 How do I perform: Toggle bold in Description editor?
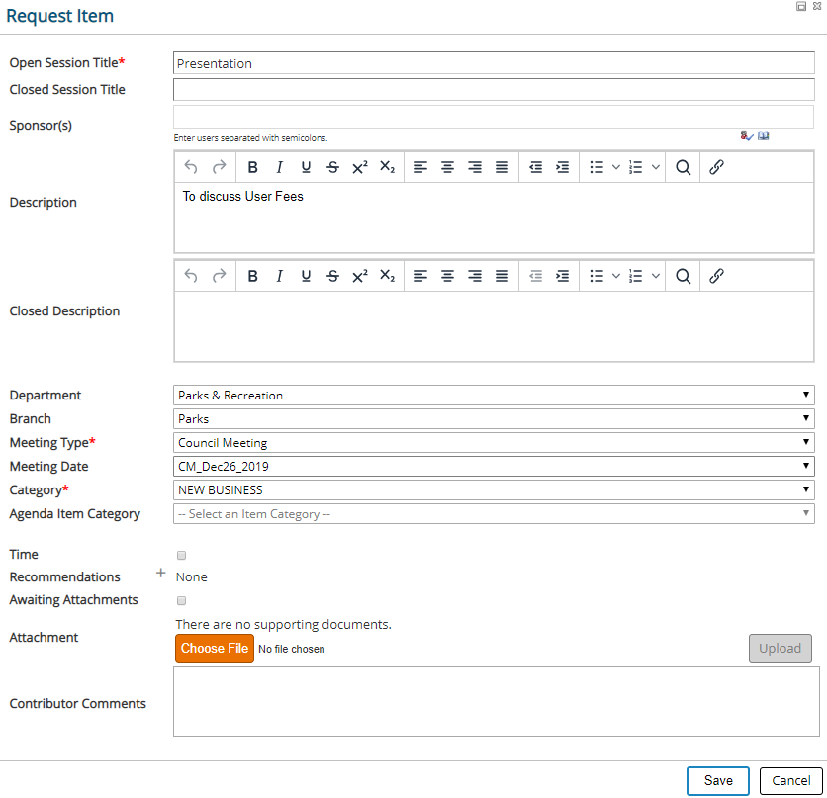pos(252,168)
